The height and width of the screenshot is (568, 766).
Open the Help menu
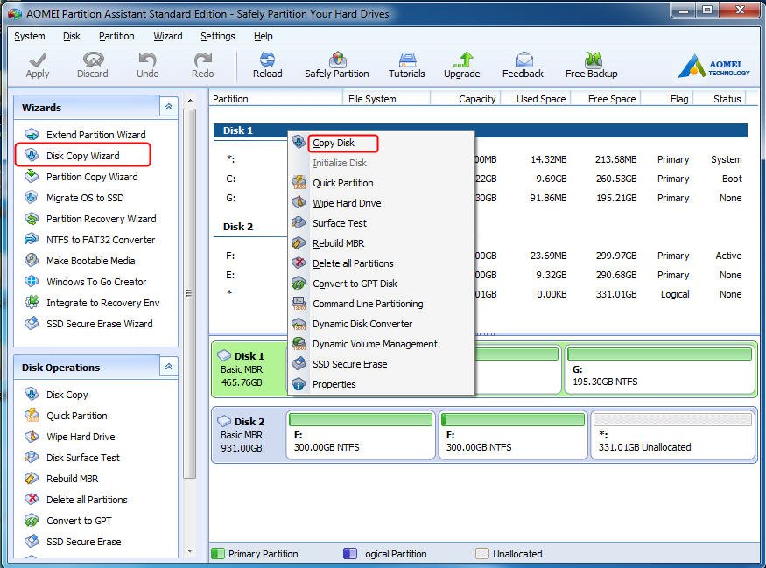pyautogui.click(x=263, y=36)
